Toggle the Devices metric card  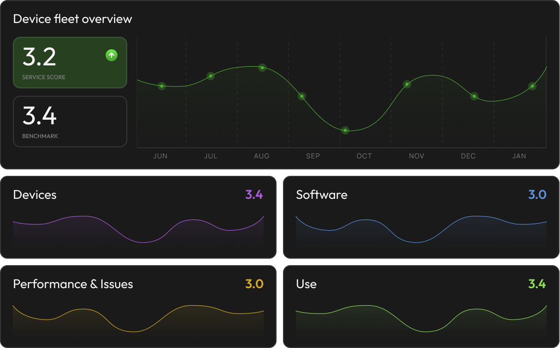[138, 216]
